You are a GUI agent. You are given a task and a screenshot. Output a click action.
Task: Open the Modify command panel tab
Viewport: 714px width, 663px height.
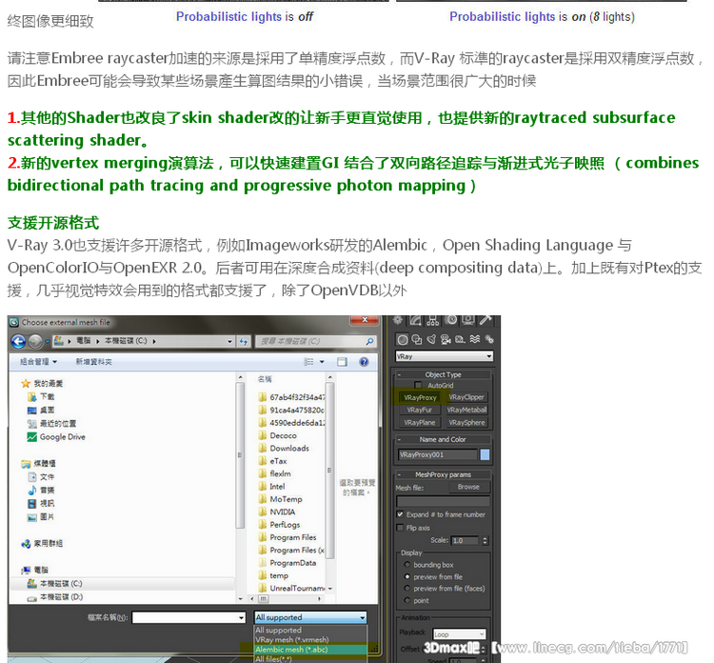pos(415,320)
